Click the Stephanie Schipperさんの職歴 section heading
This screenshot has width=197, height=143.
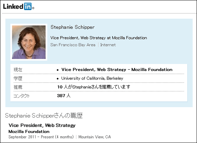coord(44,116)
